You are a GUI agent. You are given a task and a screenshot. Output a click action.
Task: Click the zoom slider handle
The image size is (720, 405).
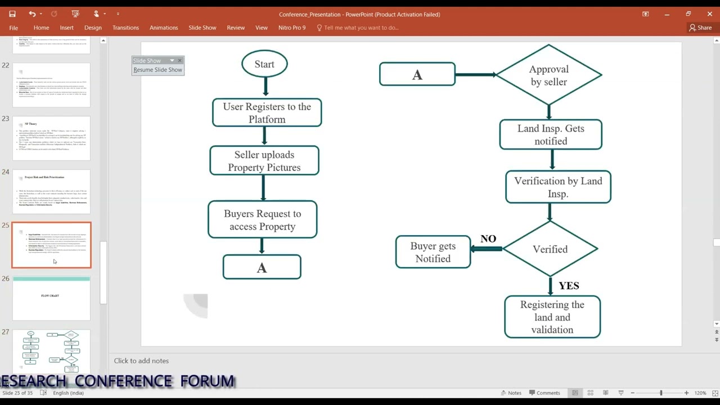click(x=661, y=393)
